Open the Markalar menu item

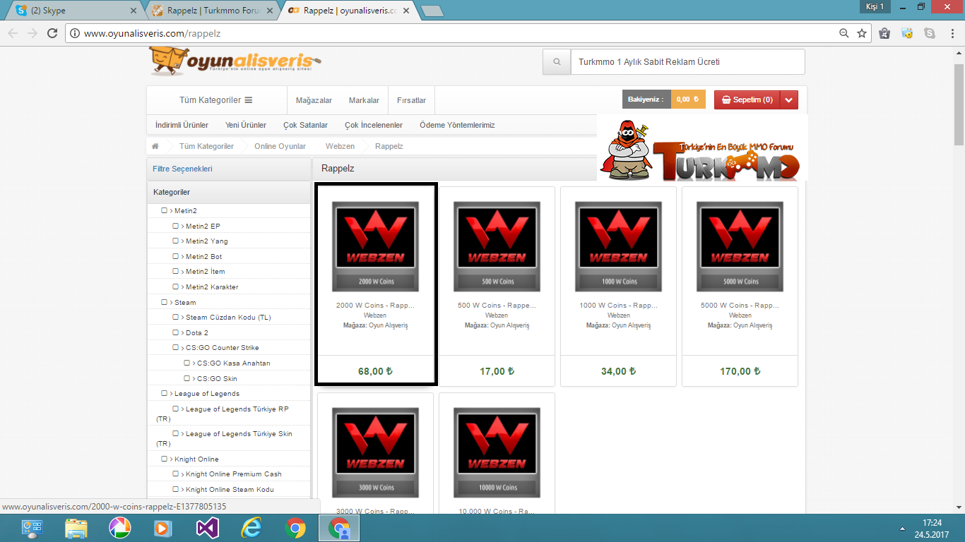click(x=364, y=100)
